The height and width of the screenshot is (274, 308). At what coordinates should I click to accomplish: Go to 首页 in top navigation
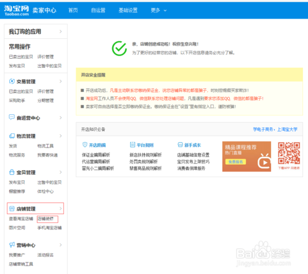coord(73,10)
